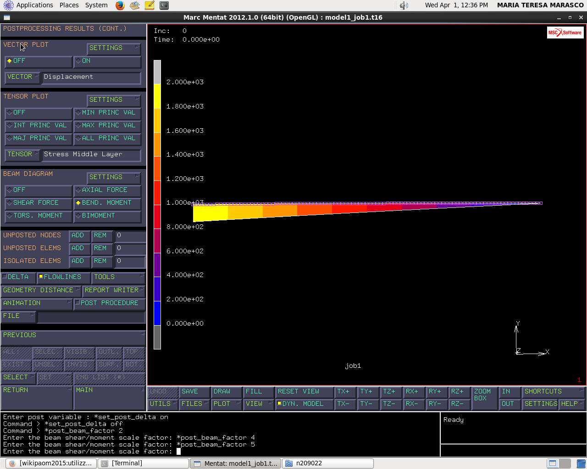Image resolution: width=587 pixels, height=469 pixels.
Task: Toggle POST PROCEDURE checkbox
Action: coord(109,304)
